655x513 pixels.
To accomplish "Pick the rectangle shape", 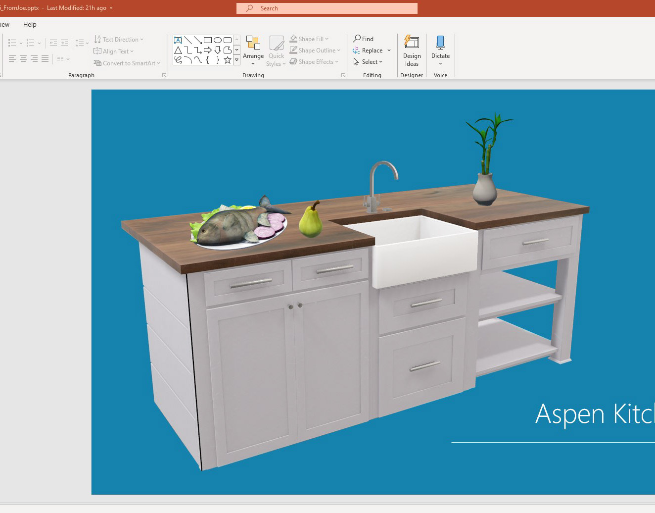I will click(x=208, y=40).
